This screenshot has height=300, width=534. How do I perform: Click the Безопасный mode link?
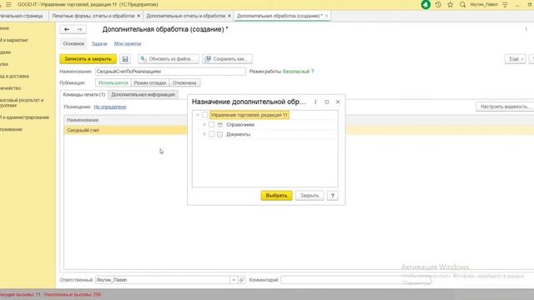click(x=296, y=72)
